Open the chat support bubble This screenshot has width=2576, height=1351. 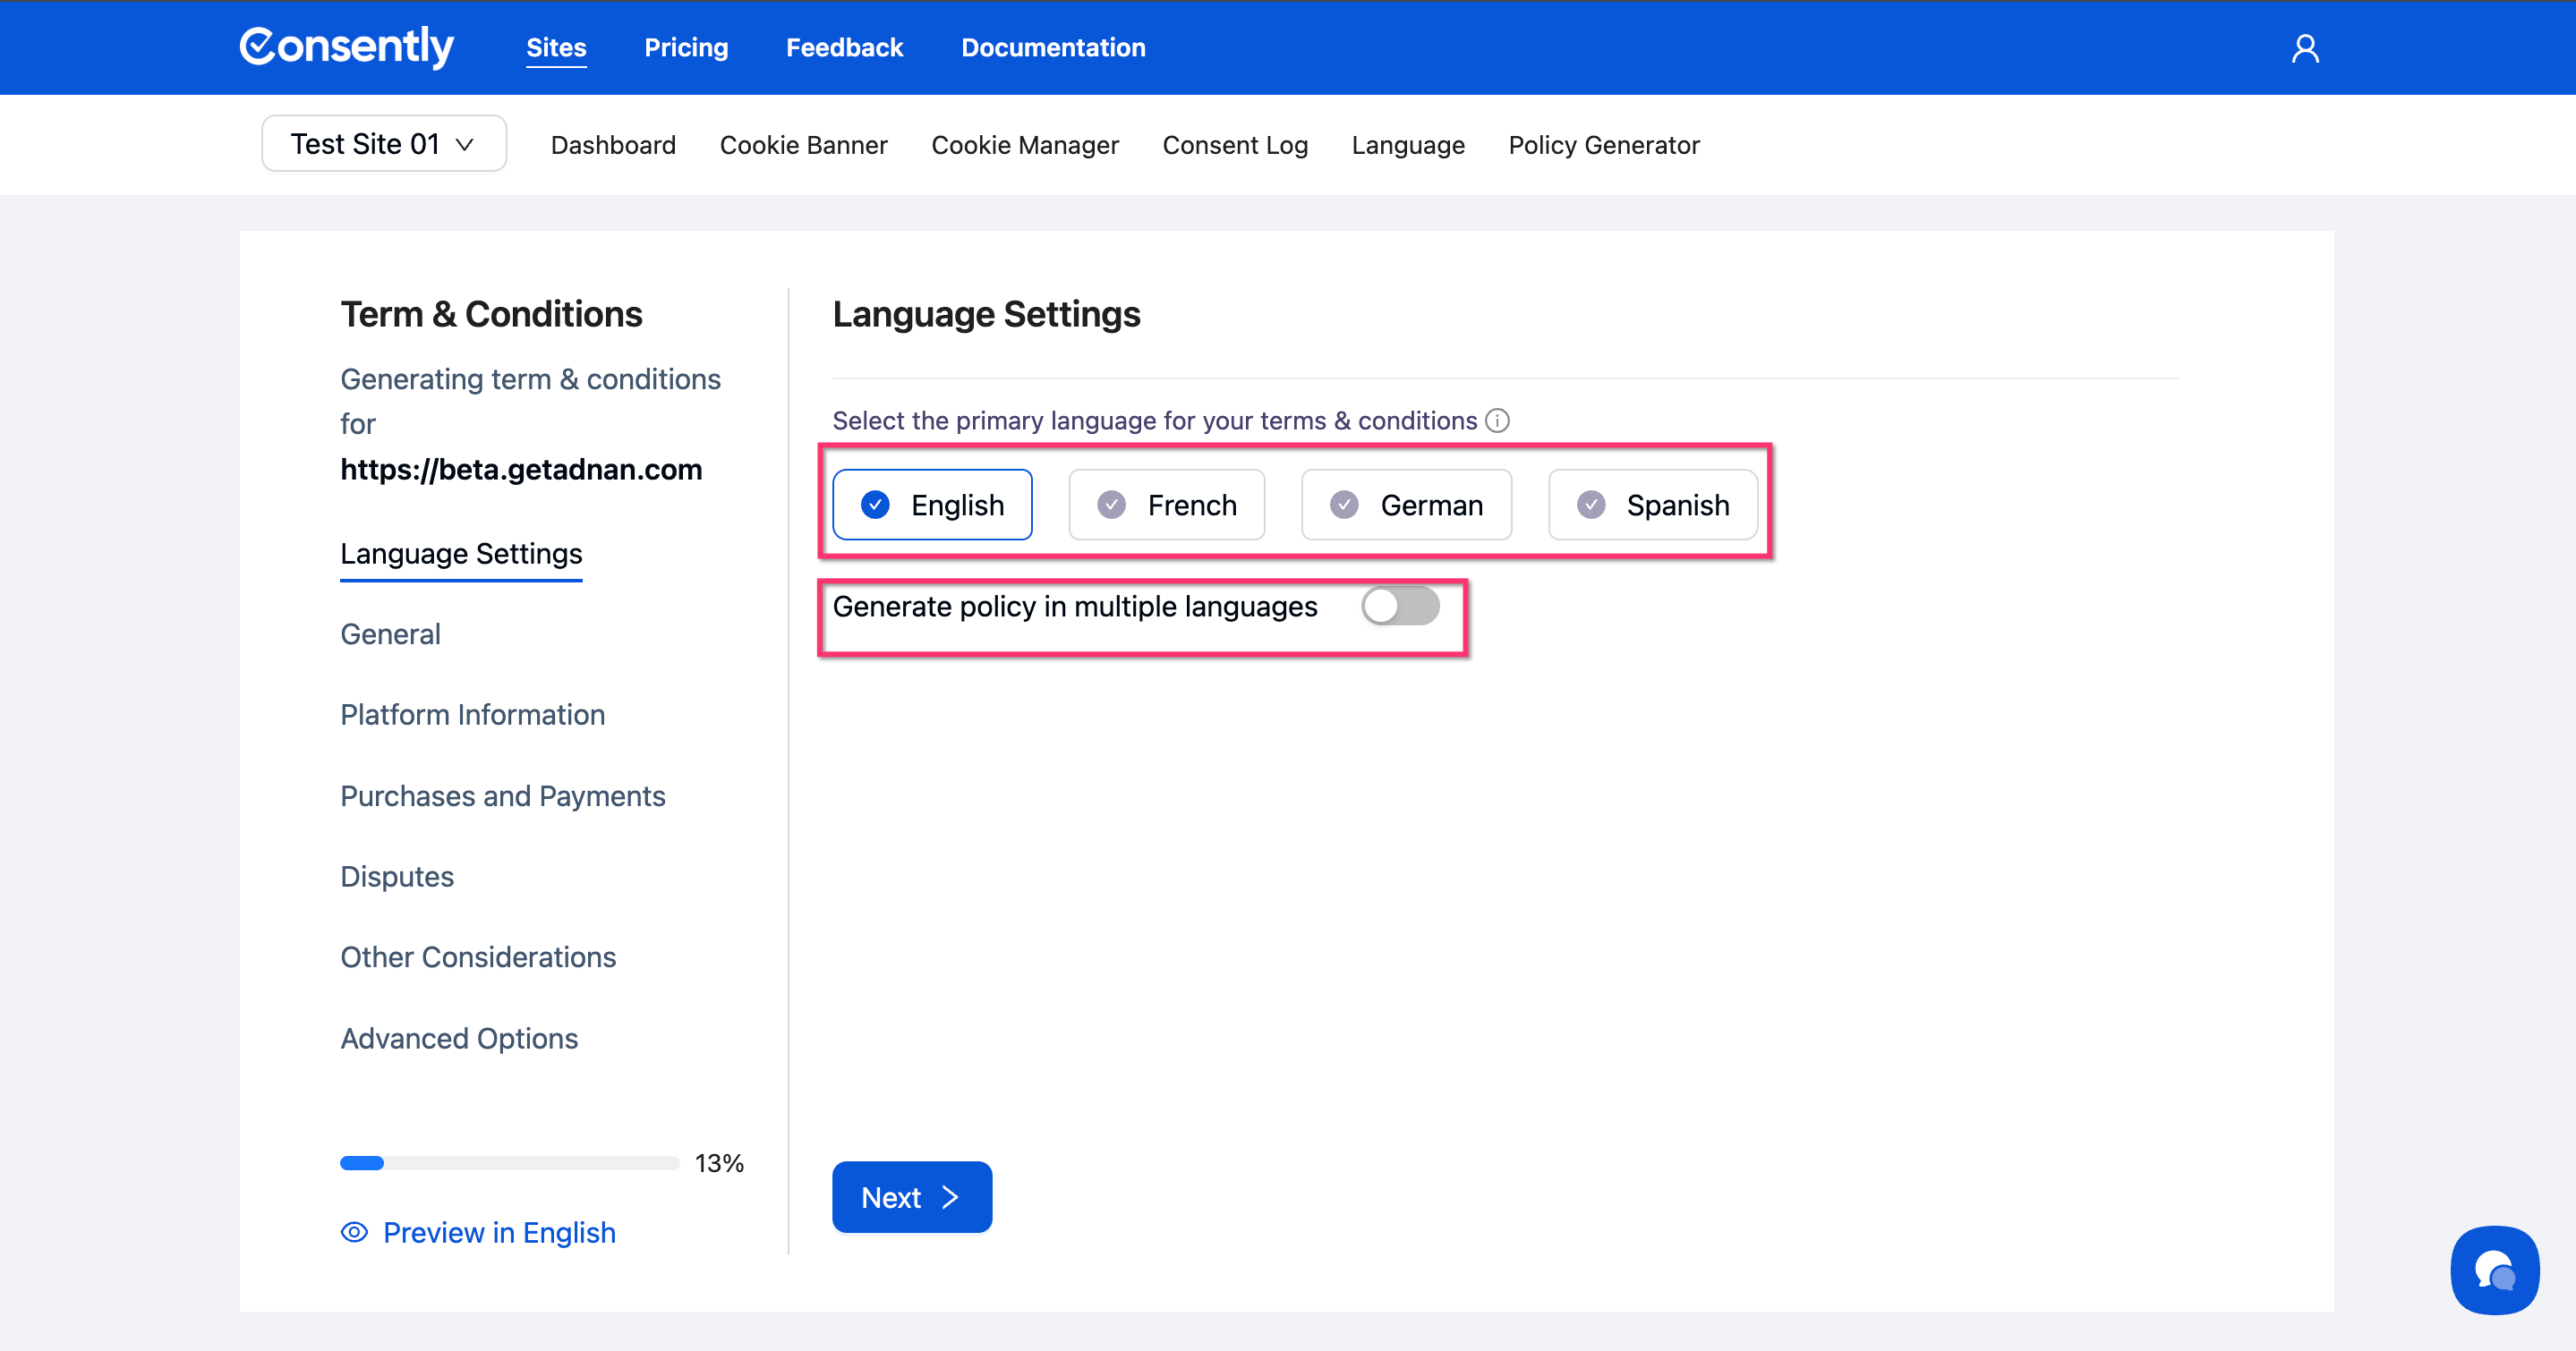point(2494,1270)
